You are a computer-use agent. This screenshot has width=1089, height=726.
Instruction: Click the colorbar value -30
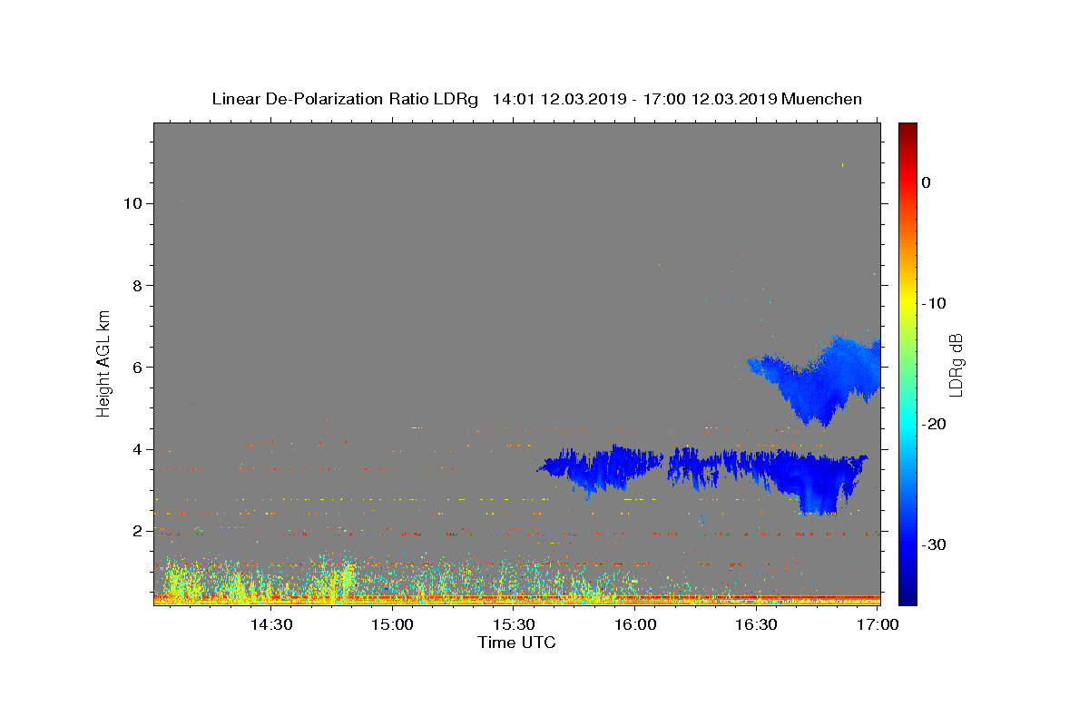pos(934,544)
